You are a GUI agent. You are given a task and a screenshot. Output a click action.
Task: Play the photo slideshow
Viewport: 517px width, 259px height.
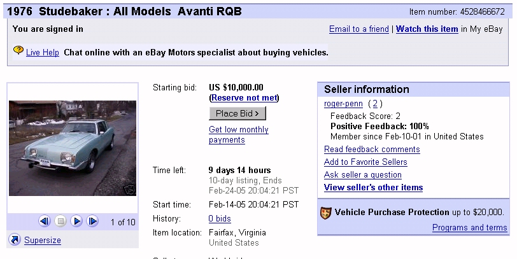pos(76,221)
